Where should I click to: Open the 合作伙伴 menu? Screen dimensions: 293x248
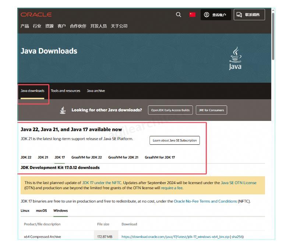tap(78, 26)
